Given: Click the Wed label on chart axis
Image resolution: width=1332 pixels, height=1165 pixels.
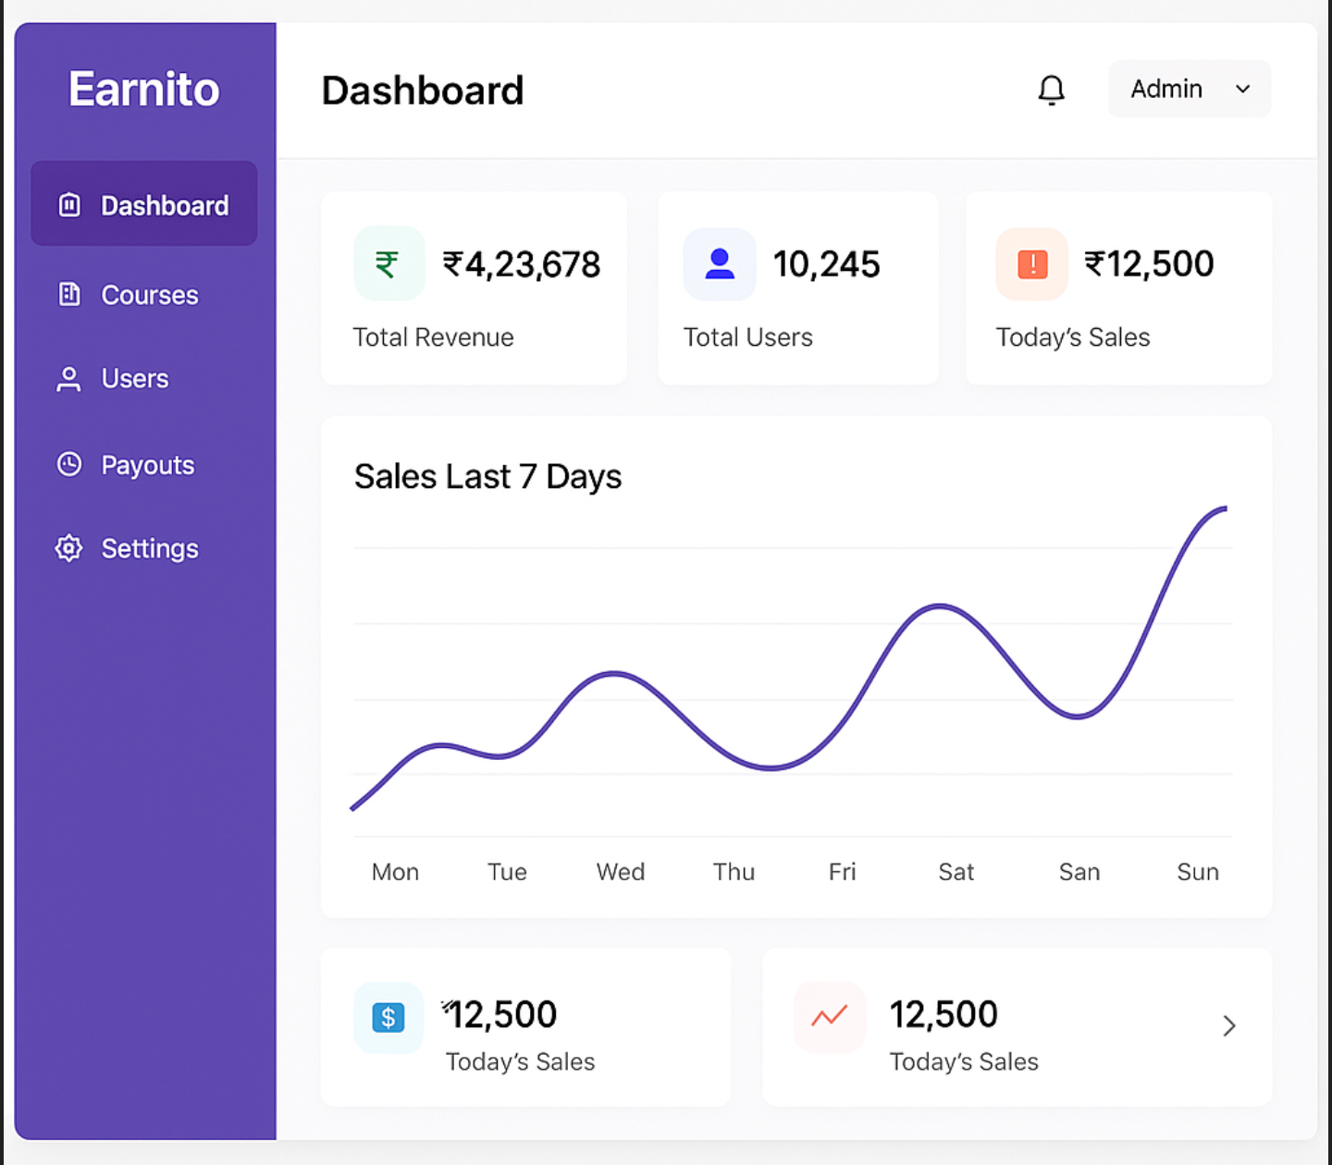Looking at the screenshot, I should pyautogui.click(x=620, y=872).
